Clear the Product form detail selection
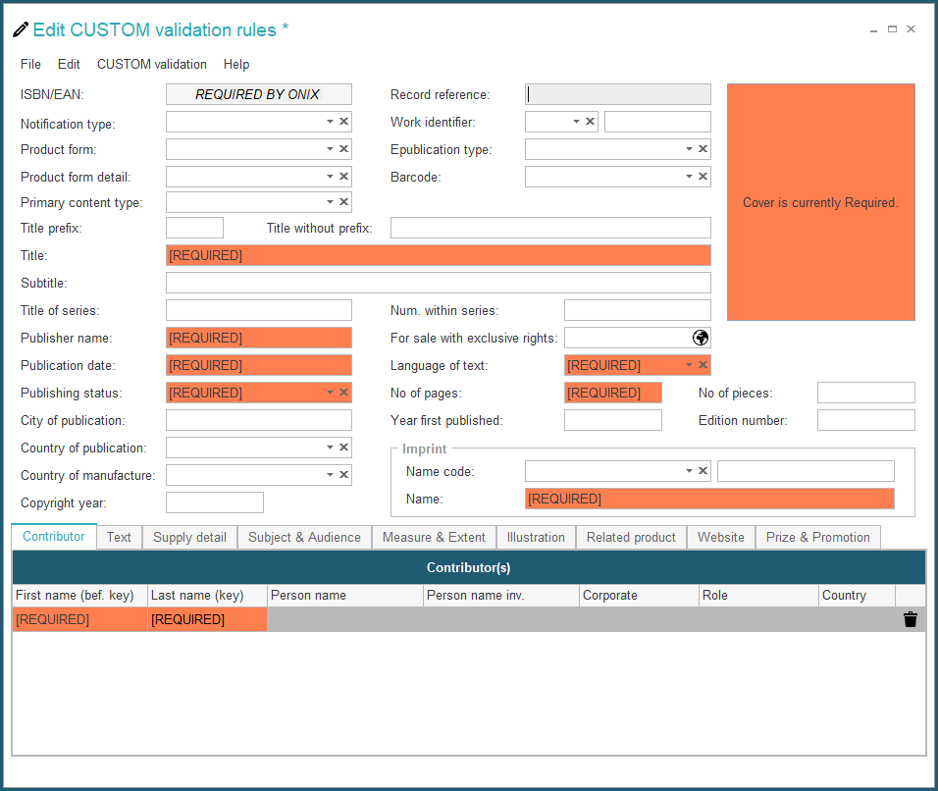This screenshot has width=938, height=791. pos(344,177)
